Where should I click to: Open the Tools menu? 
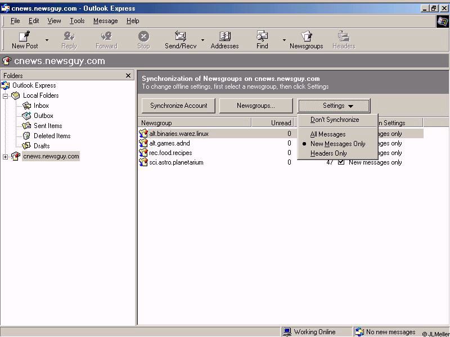[x=77, y=21]
